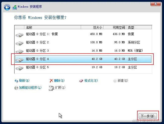Click drive icon for partition 2 row

coord(19,43)
